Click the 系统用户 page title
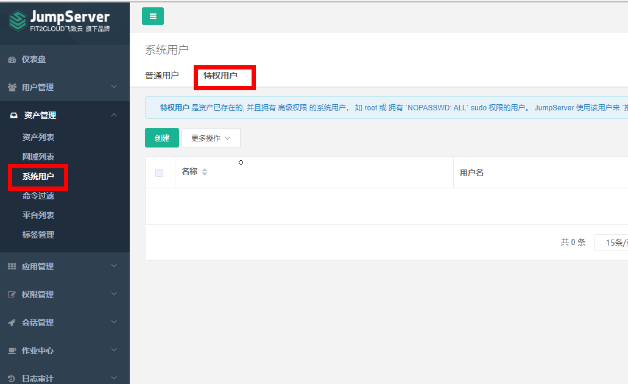This screenshot has width=628, height=384. [x=167, y=50]
